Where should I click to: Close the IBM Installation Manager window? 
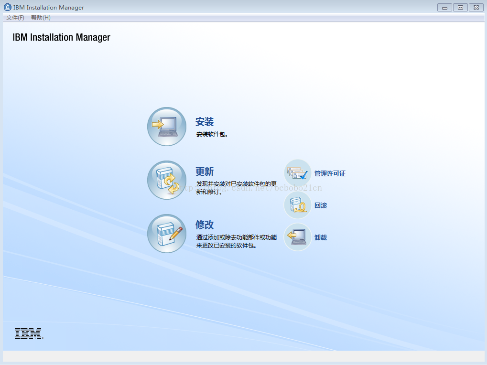(476, 8)
